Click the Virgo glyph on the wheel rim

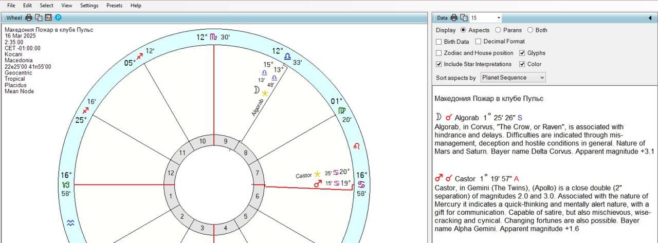point(341,110)
